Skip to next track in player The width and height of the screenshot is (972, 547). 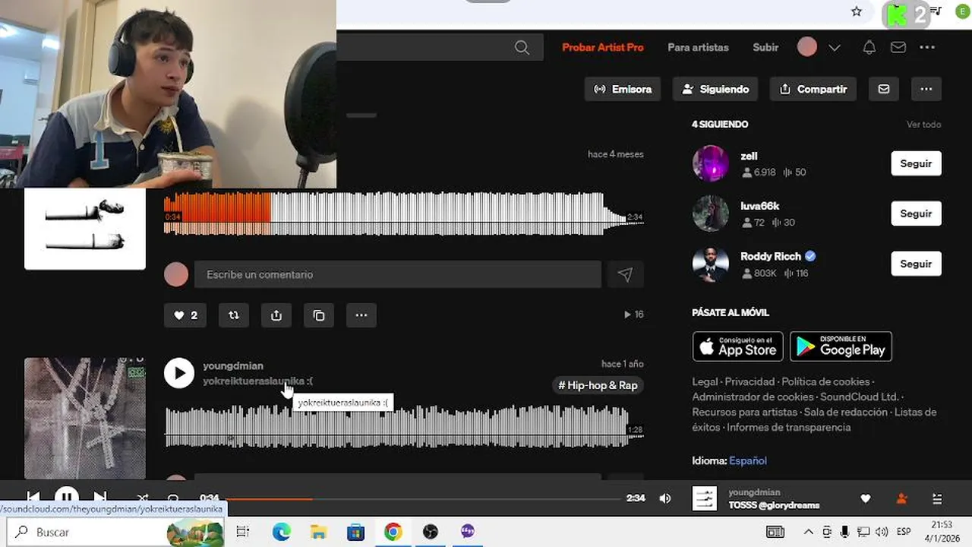tap(100, 498)
